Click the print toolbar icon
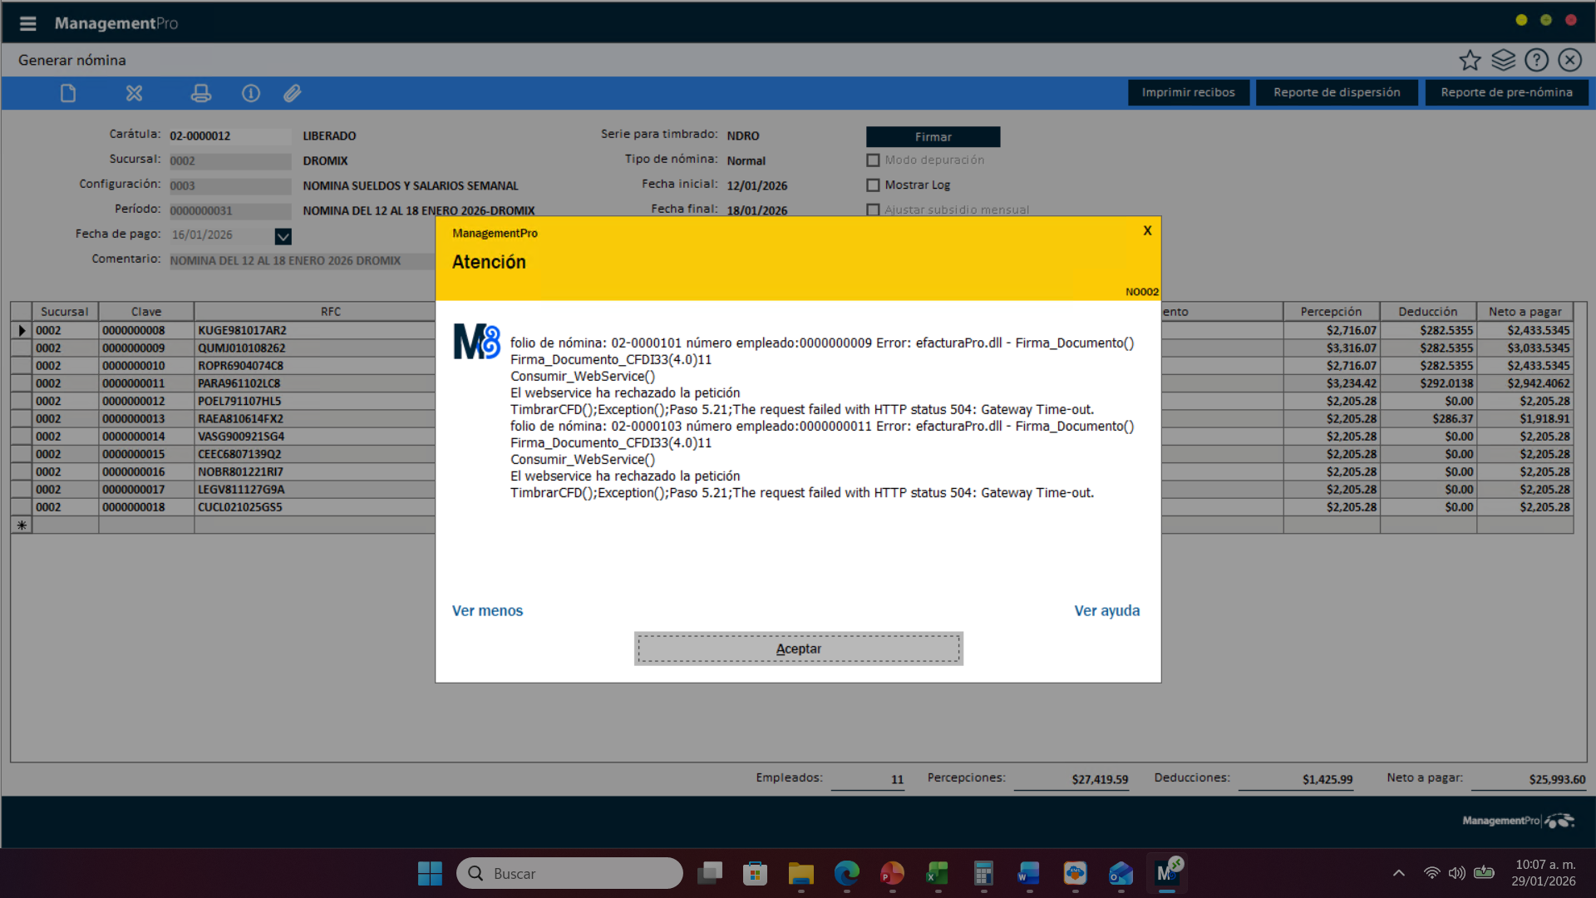Image resolution: width=1596 pixels, height=898 pixels. [x=200, y=93]
